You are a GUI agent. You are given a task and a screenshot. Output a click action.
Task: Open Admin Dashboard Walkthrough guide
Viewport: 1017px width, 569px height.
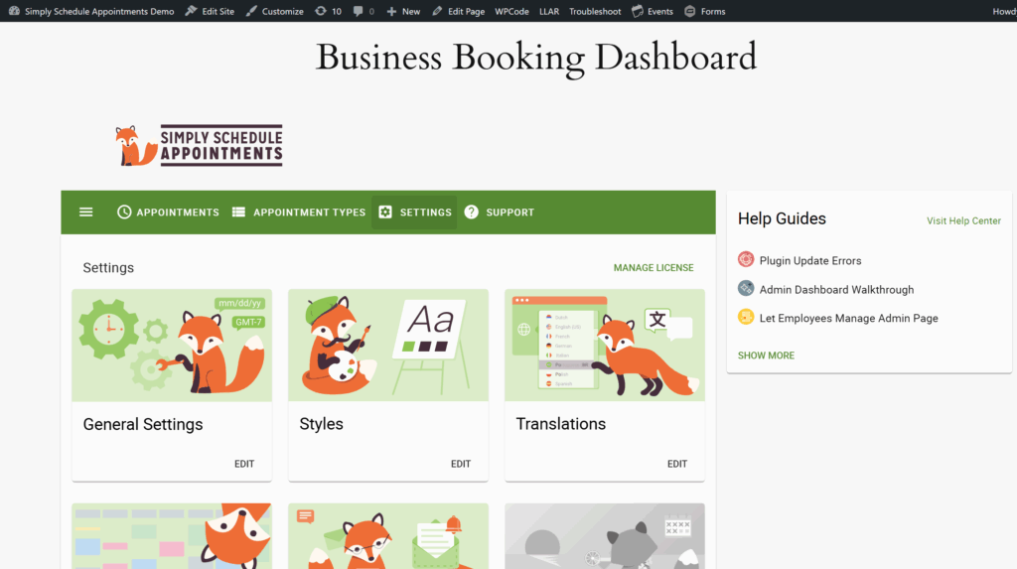coord(836,289)
